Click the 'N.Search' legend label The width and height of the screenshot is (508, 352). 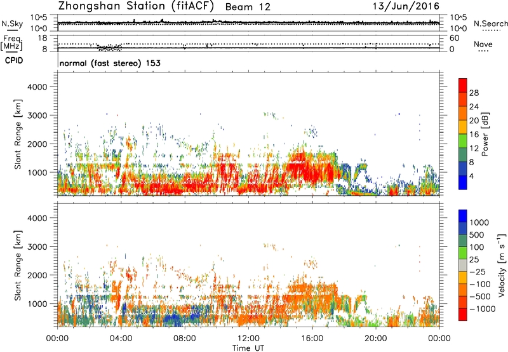490,24
